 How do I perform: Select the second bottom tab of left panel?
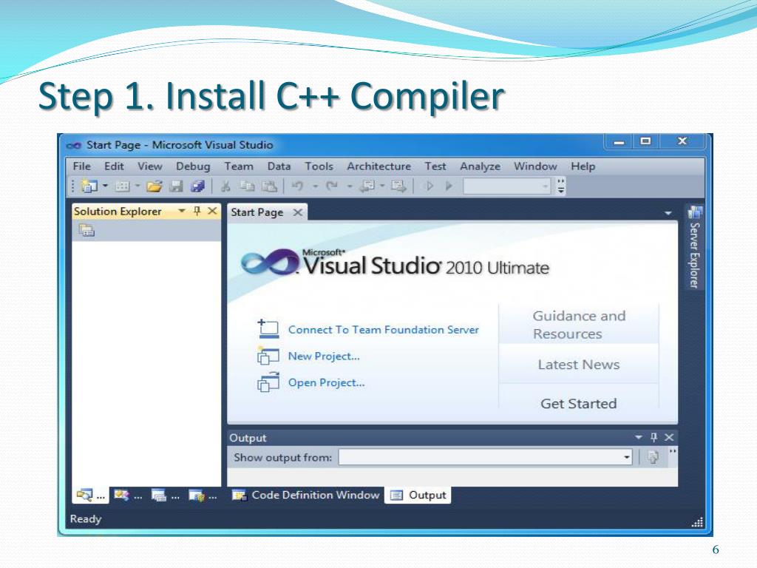128,495
